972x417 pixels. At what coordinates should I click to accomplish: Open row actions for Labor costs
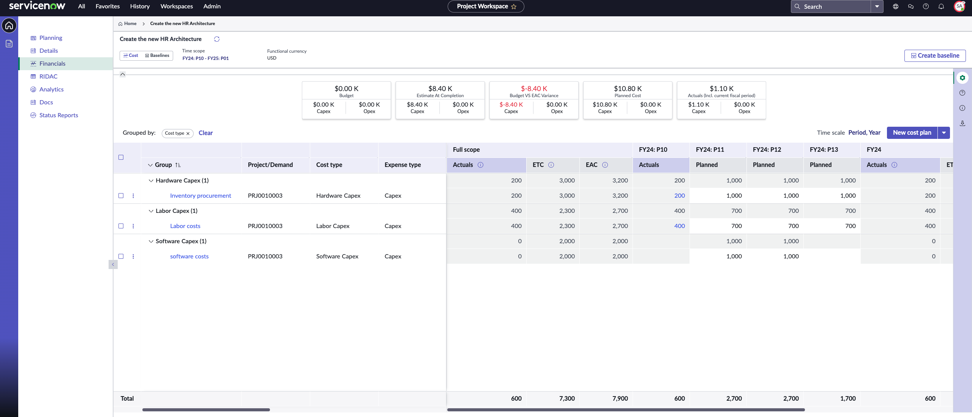[x=133, y=226]
